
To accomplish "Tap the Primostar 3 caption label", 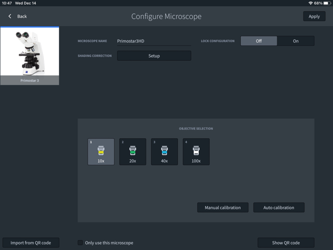I will point(29,80).
